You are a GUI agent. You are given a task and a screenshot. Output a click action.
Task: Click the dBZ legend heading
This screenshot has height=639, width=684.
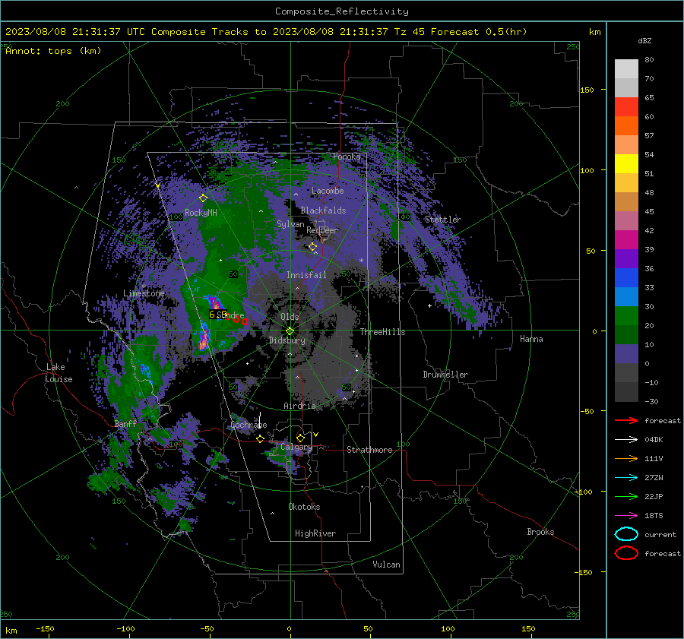coord(644,41)
